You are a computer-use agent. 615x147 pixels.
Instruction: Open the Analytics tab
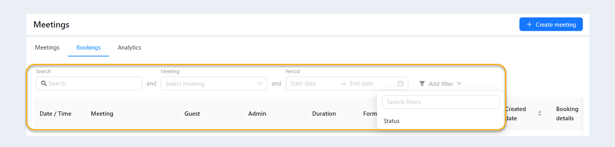coord(129,48)
